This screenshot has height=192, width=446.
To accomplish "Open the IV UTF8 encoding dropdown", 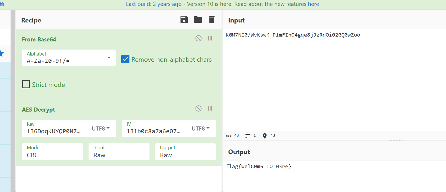I will tap(201, 128).
